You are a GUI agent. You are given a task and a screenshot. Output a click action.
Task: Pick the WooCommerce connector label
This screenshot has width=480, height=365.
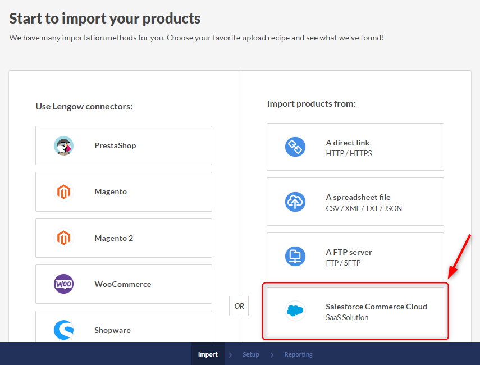(x=122, y=284)
